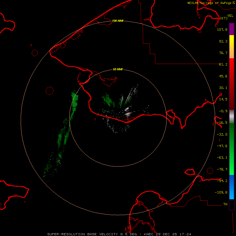Click the -16.5 velocity scale value

point(222,123)
